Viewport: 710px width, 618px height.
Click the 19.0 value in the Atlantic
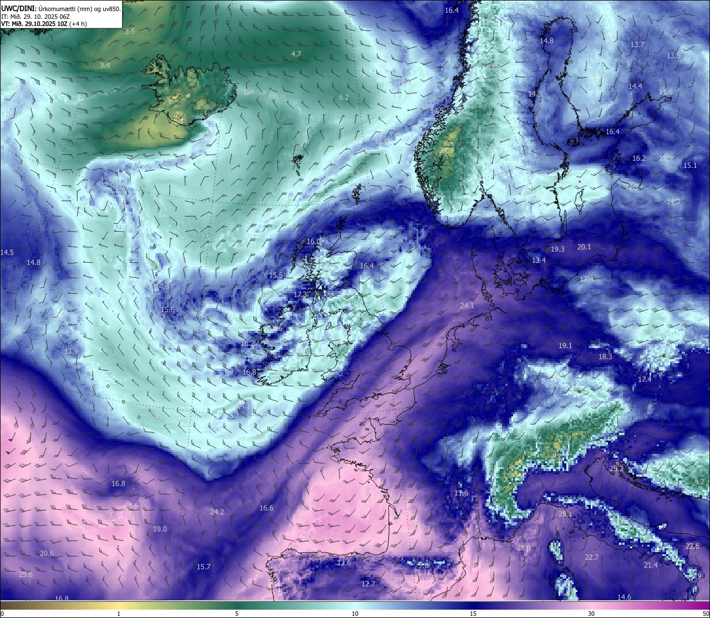point(160,529)
